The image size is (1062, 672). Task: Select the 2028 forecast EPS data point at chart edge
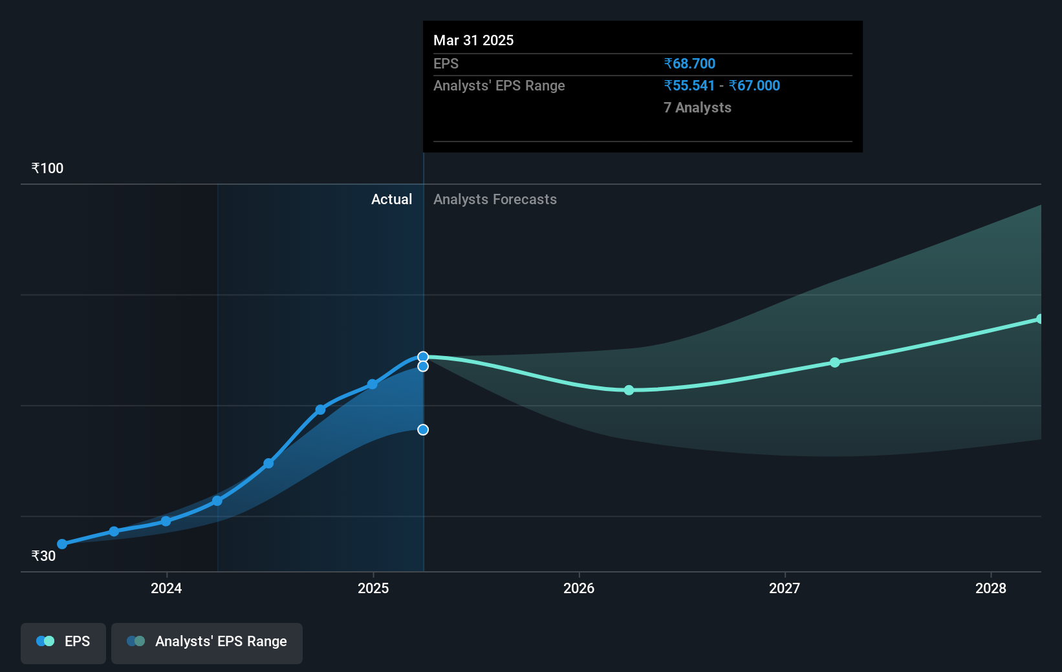1039,319
